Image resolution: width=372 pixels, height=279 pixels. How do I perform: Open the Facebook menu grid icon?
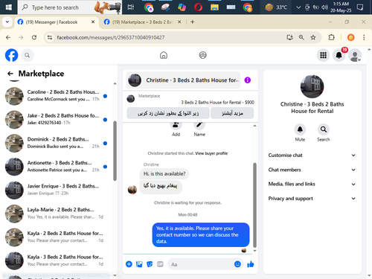coord(323,55)
